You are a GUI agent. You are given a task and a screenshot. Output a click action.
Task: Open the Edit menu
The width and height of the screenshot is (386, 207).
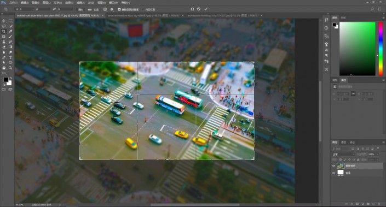coord(25,3)
